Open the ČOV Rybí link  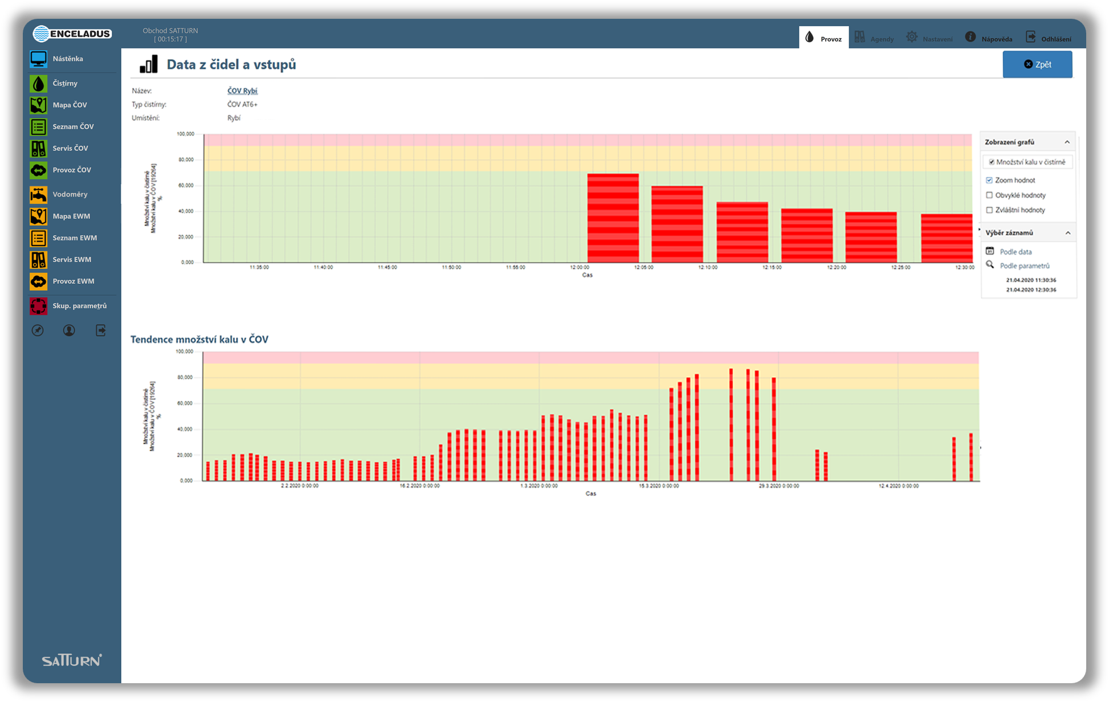242,91
